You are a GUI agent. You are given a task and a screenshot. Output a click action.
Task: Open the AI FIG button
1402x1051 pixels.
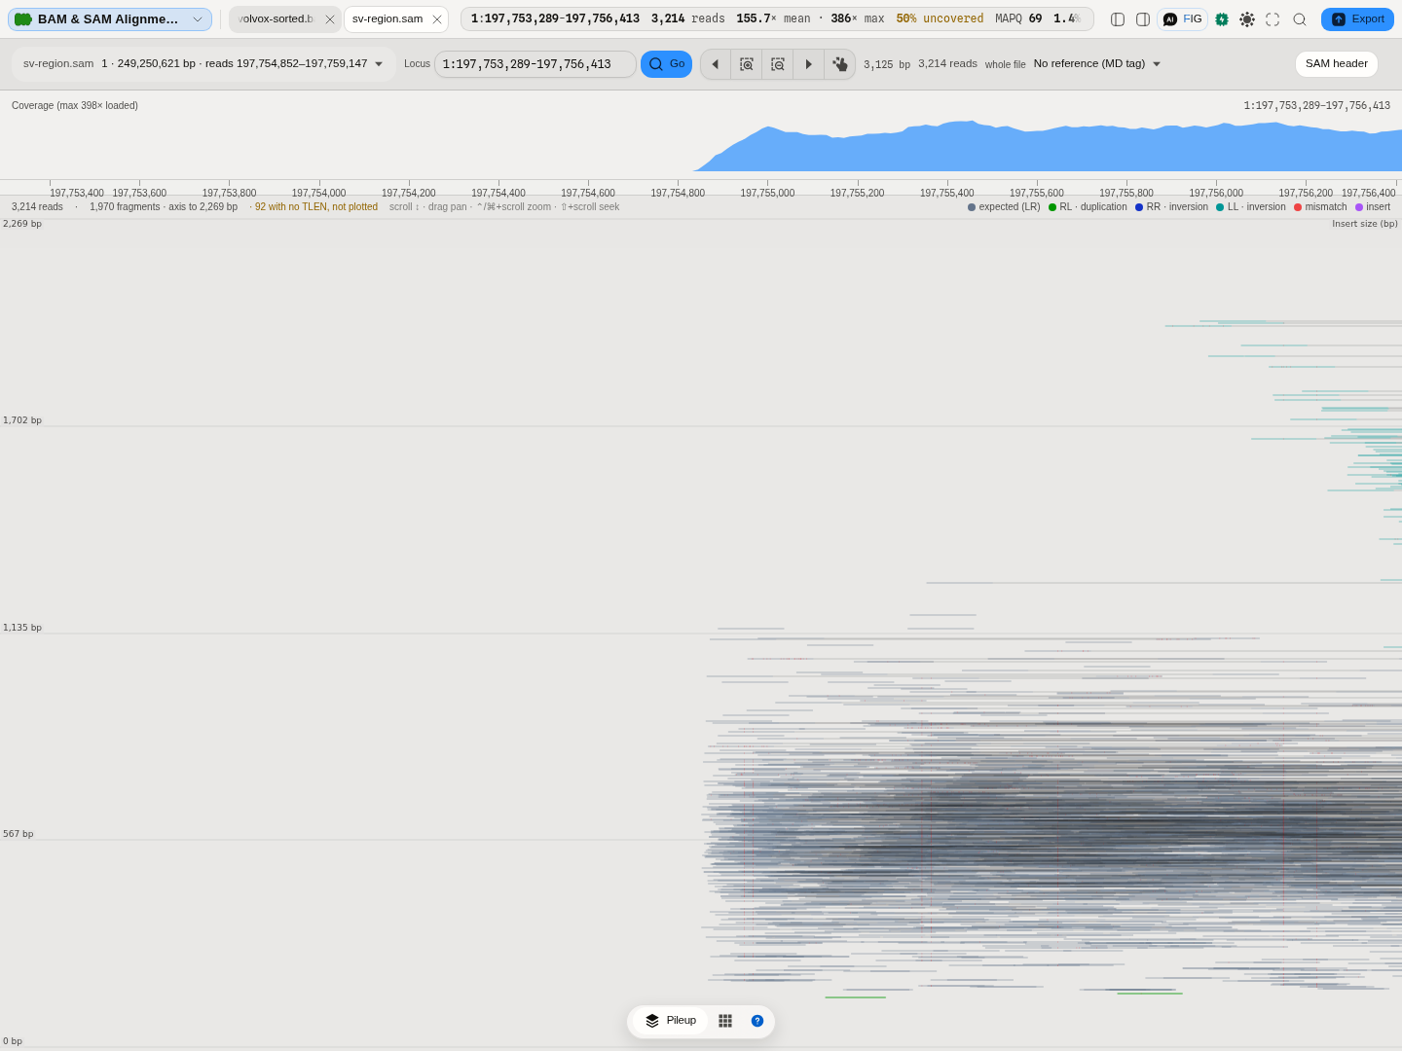(x=1183, y=19)
